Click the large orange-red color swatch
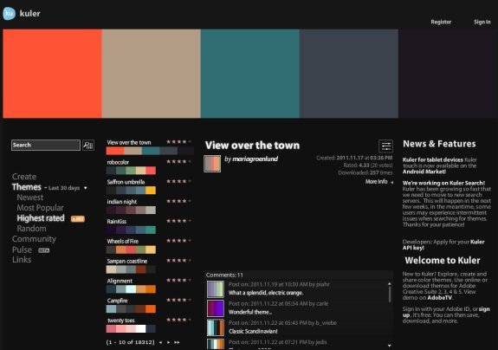Image resolution: width=498 pixels, height=350 pixels. 53,74
